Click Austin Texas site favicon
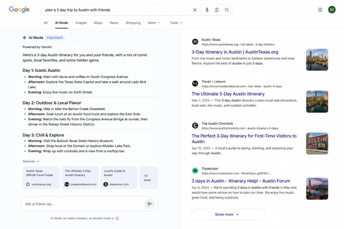The height and width of the screenshot is (229, 344). click(x=195, y=42)
